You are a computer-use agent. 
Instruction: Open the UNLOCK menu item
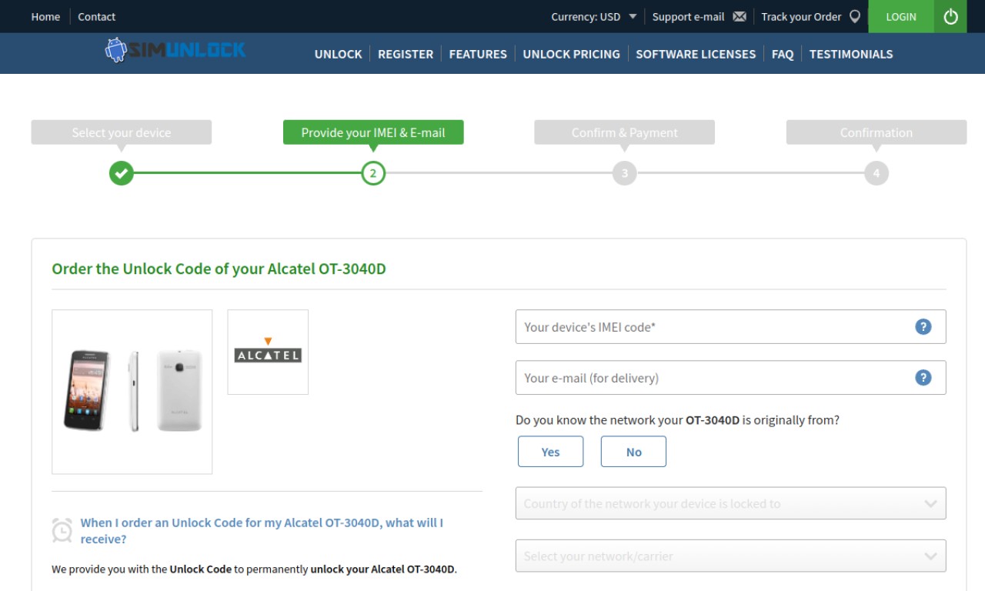click(338, 54)
